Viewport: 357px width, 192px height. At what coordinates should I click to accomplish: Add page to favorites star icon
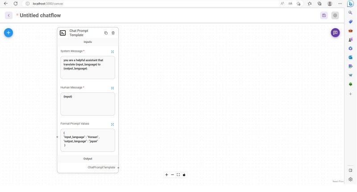[299, 4]
